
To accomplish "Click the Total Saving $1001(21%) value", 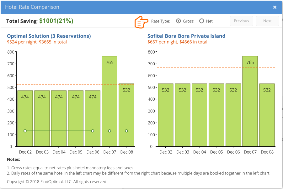I will (56, 21).
